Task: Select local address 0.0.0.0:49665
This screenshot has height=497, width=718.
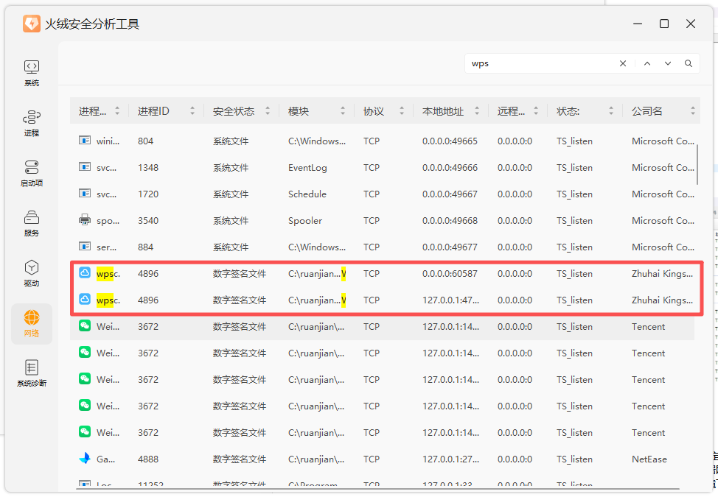Action: click(x=450, y=141)
